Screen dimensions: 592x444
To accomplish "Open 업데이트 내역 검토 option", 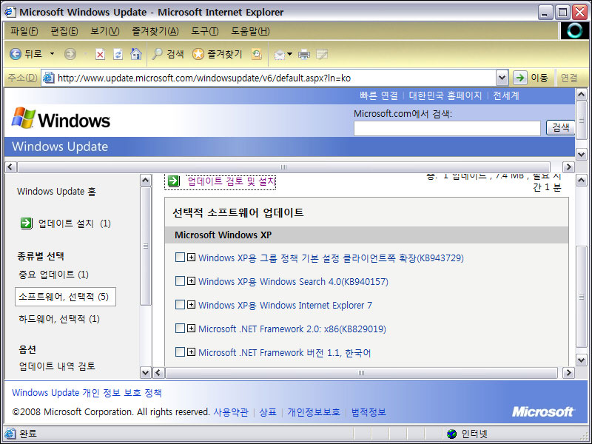I will point(57,366).
